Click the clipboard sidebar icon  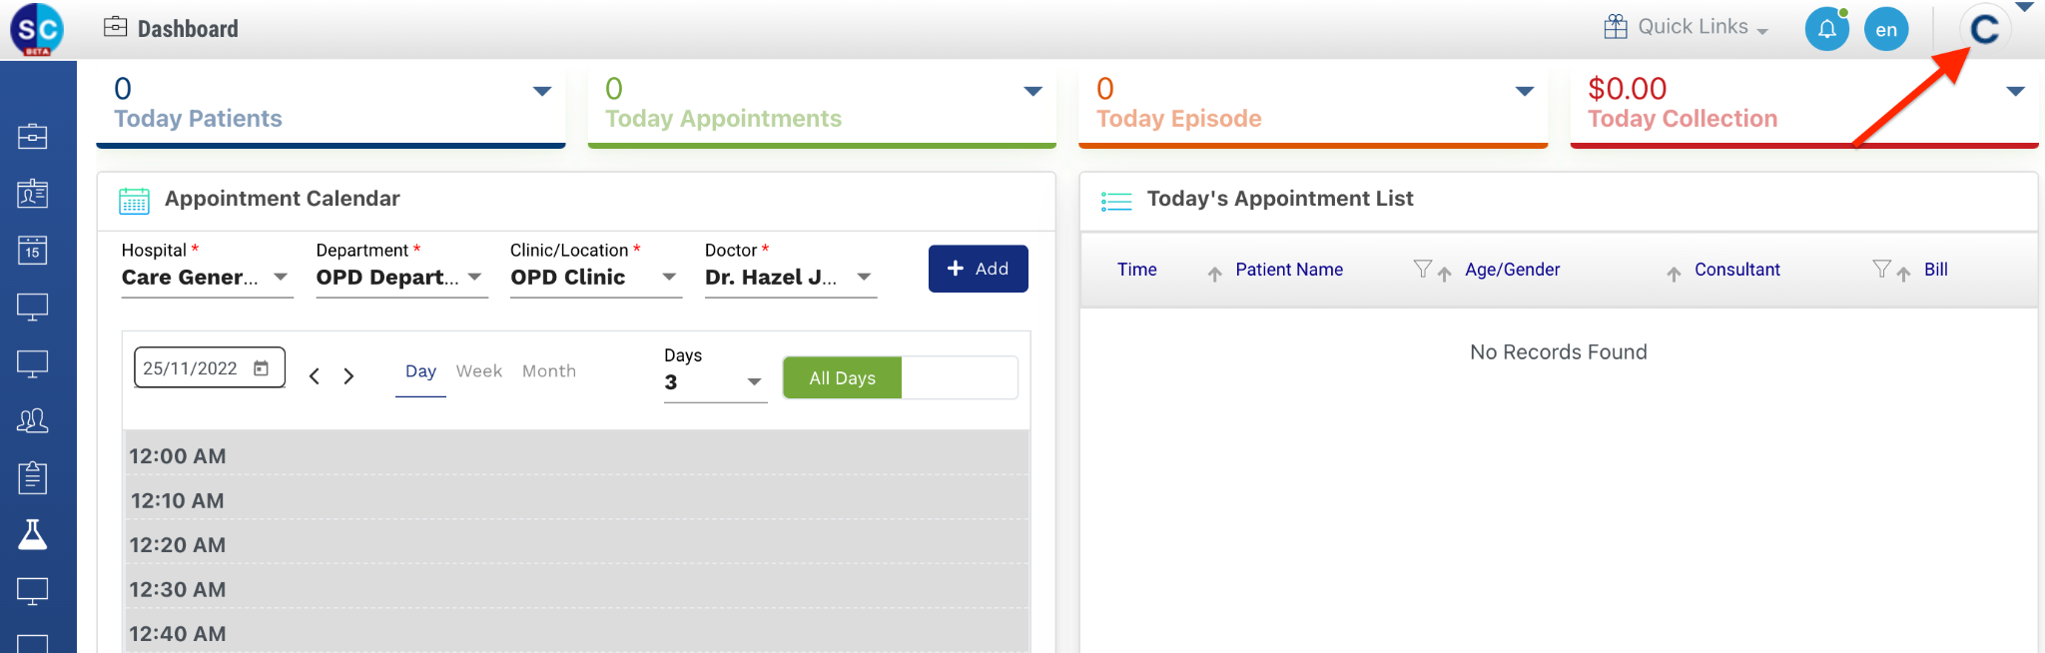point(32,477)
